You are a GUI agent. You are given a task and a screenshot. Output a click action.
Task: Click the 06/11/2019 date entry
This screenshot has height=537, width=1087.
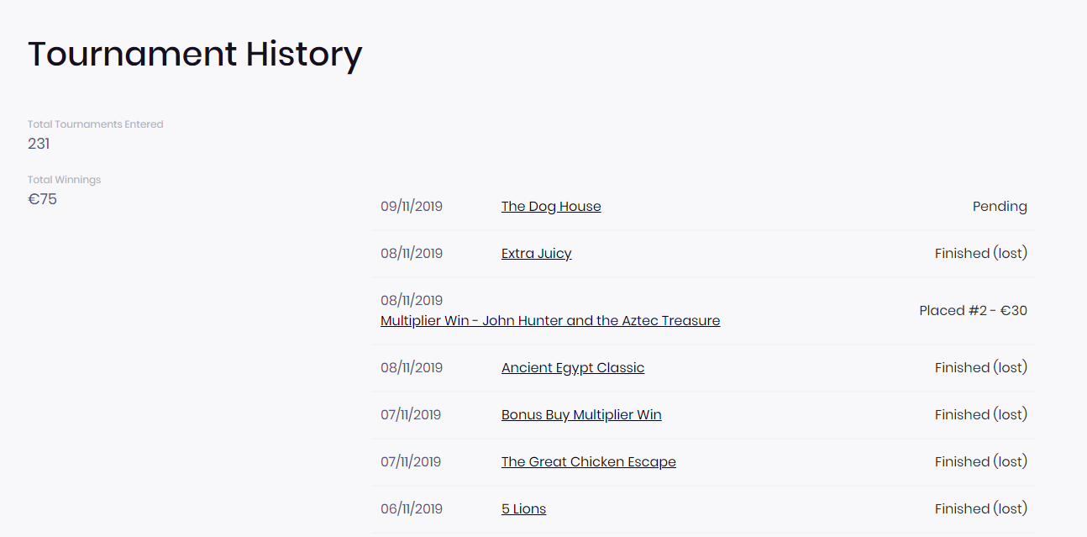(412, 509)
